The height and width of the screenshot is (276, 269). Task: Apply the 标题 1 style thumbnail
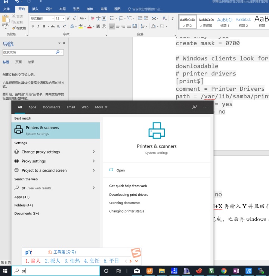click(225, 22)
